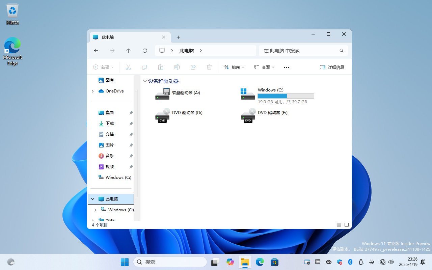Open the 新建 dropdown menu
The image size is (432, 270).
tap(104, 67)
